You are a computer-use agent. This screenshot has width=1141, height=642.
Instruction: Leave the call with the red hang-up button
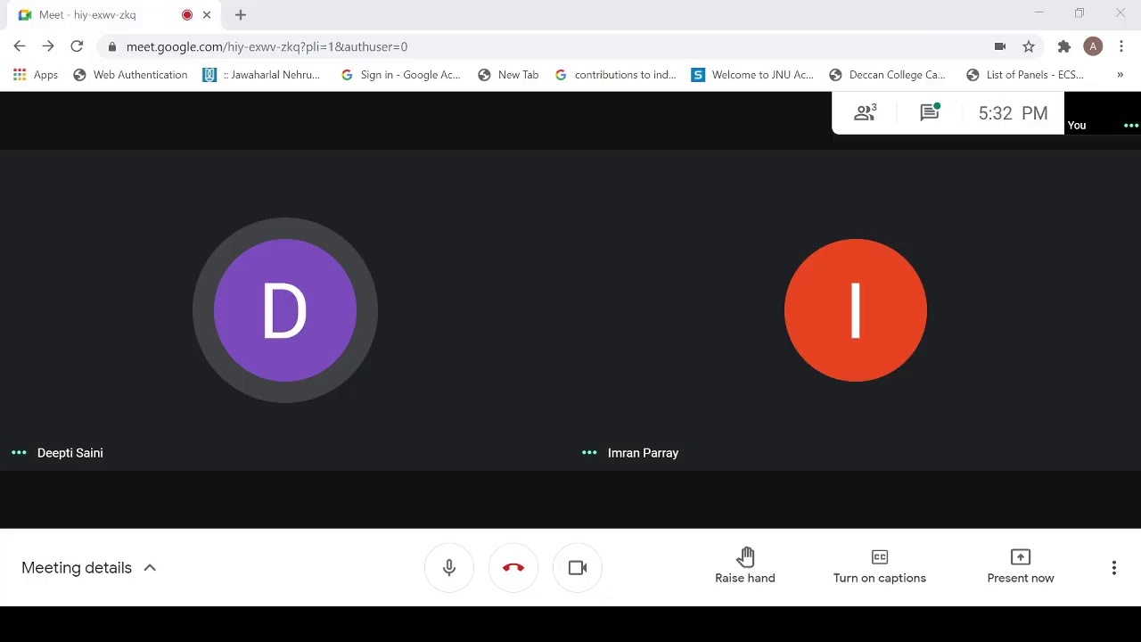click(x=513, y=568)
